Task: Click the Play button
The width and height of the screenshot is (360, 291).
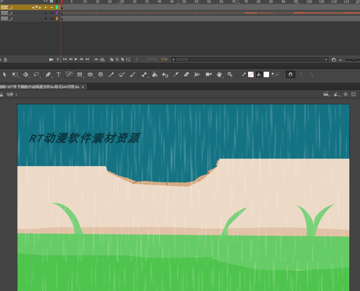Action: [76, 59]
